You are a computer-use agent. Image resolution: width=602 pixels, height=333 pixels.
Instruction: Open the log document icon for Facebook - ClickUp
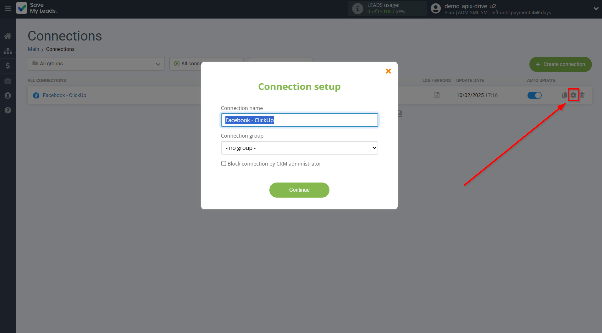click(437, 95)
